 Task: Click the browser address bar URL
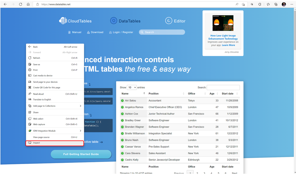coord(56,4)
